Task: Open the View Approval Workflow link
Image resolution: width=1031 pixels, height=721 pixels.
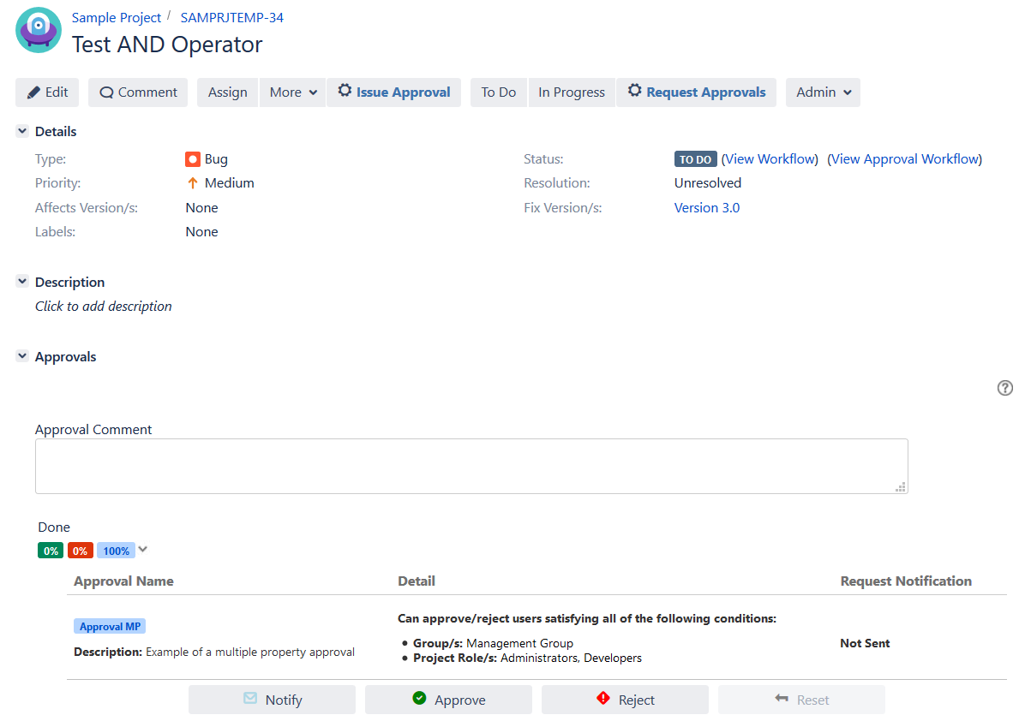Action: (905, 159)
